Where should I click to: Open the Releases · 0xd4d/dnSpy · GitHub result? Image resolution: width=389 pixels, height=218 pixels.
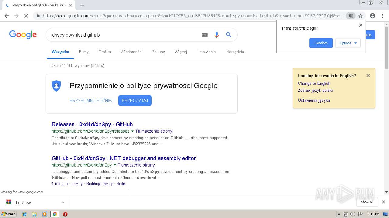point(92,124)
